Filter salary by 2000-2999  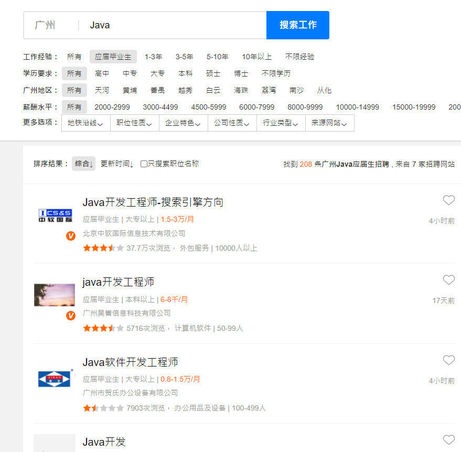pyautogui.click(x=112, y=107)
